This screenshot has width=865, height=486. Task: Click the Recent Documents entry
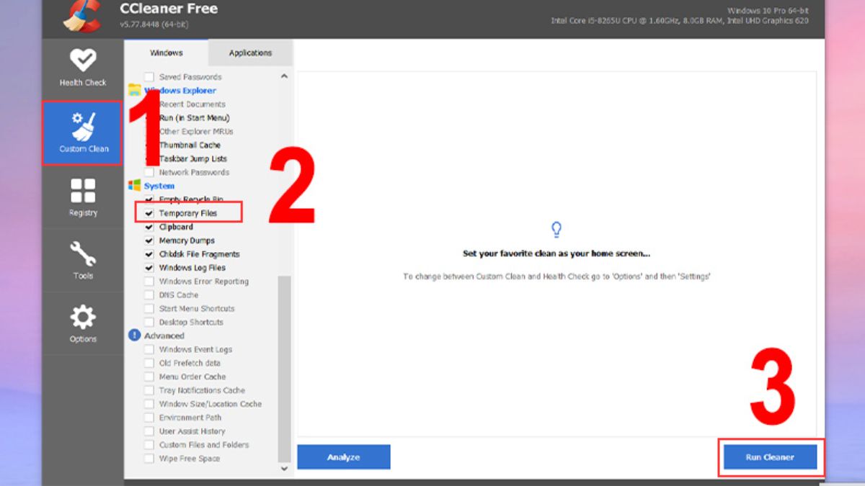pyautogui.click(x=192, y=104)
